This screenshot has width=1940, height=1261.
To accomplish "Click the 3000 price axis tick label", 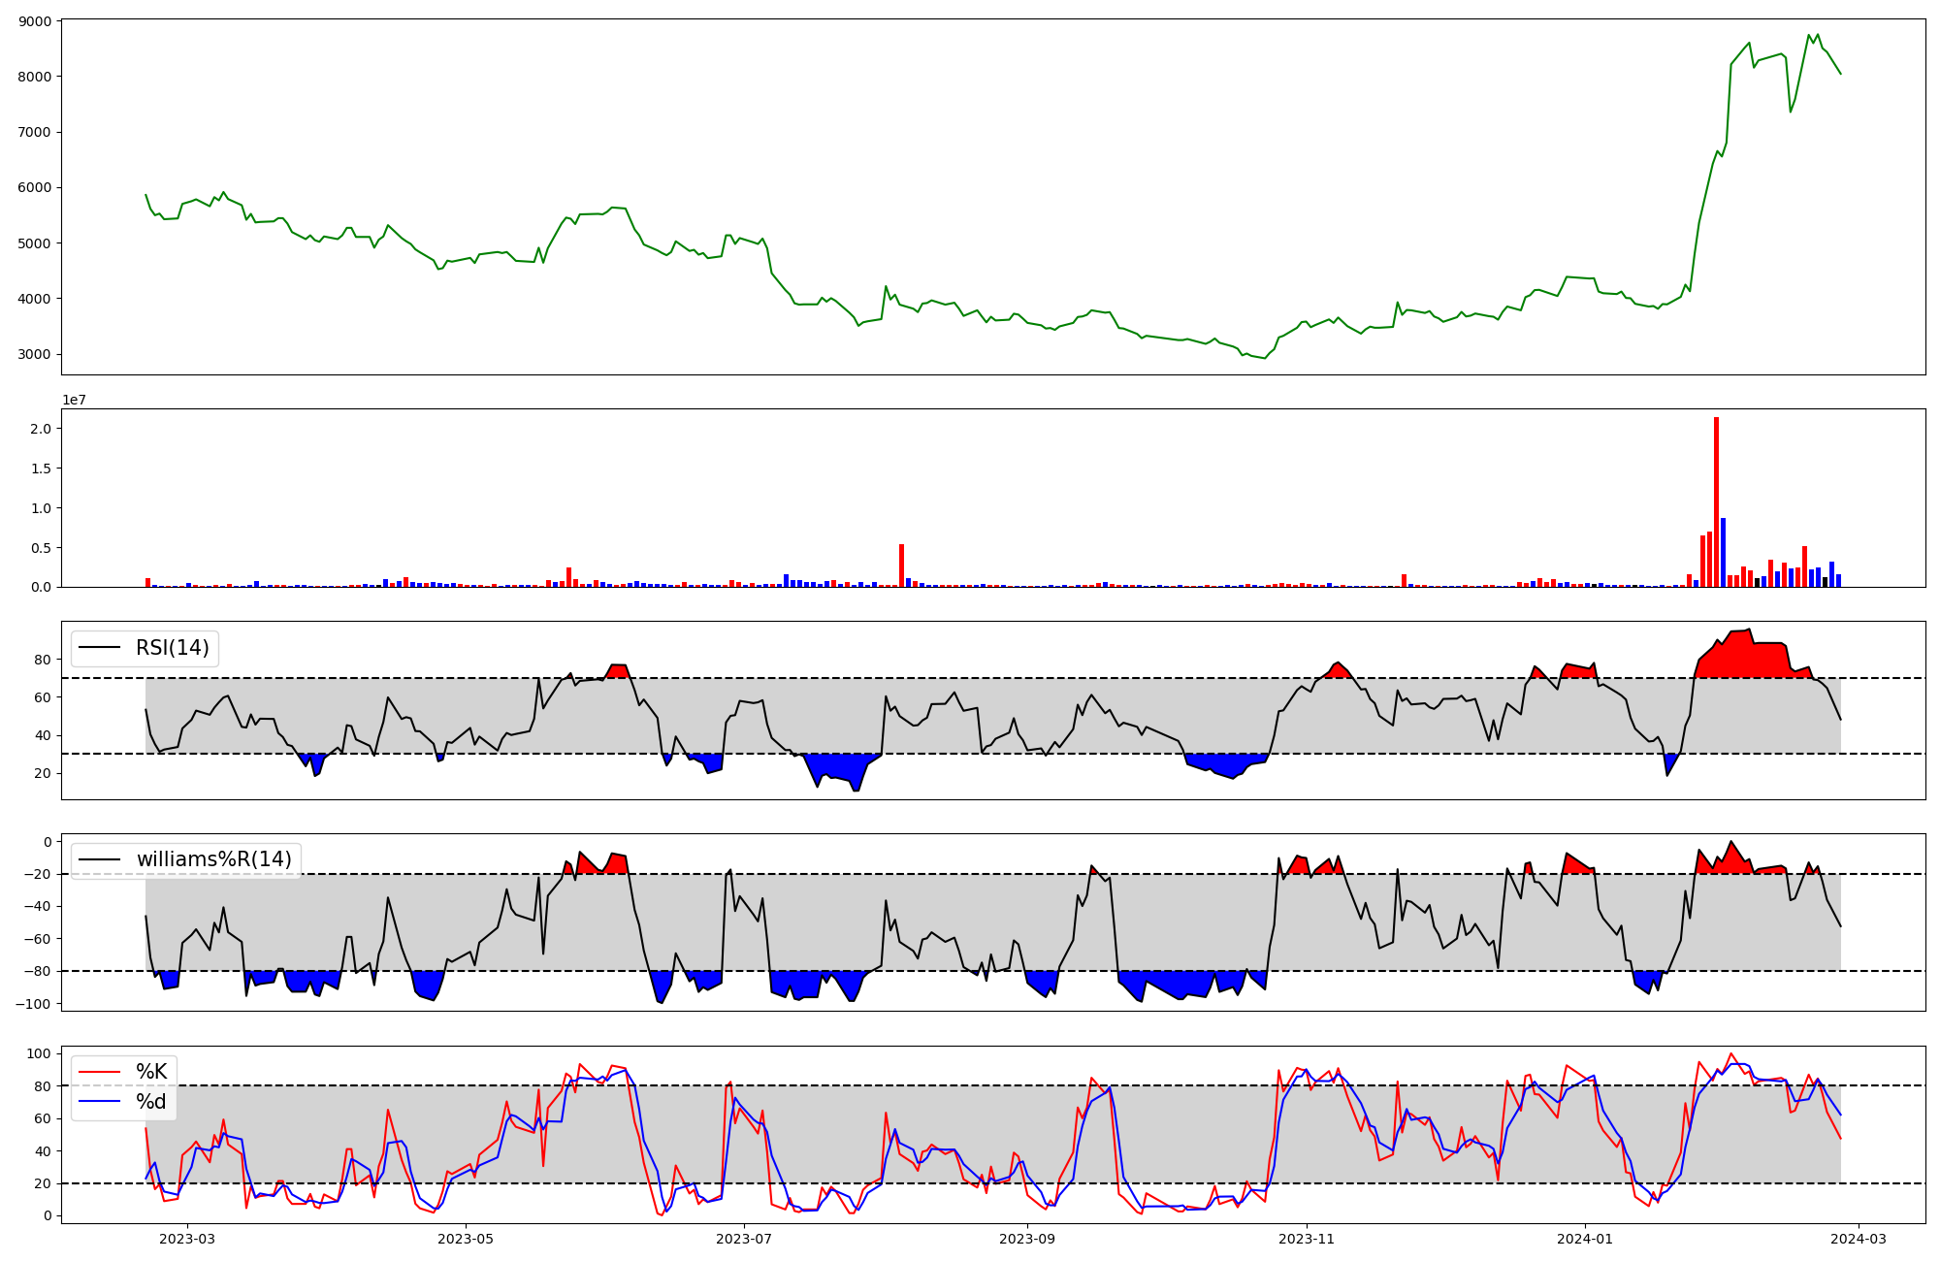I will pyautogui.click(x=35, y=355).
